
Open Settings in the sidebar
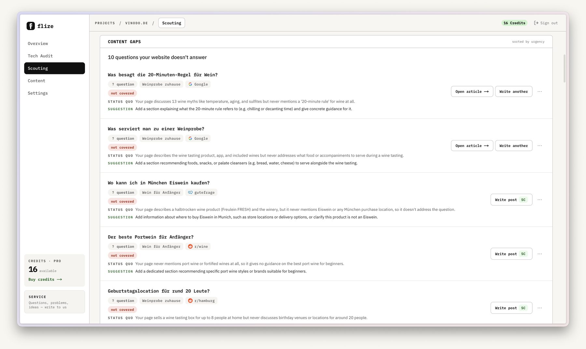coord(54,93)
